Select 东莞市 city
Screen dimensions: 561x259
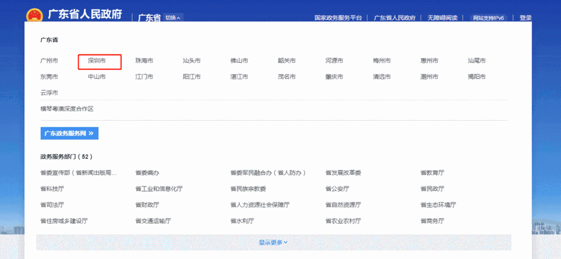[49, 76]
